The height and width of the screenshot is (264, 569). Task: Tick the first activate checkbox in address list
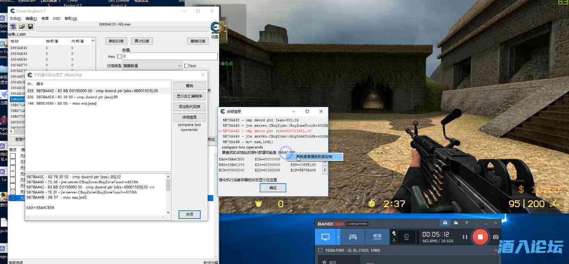point(13,156)
